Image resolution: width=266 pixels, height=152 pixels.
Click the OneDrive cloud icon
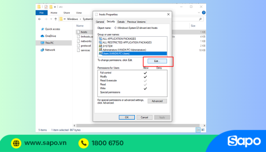42,36
